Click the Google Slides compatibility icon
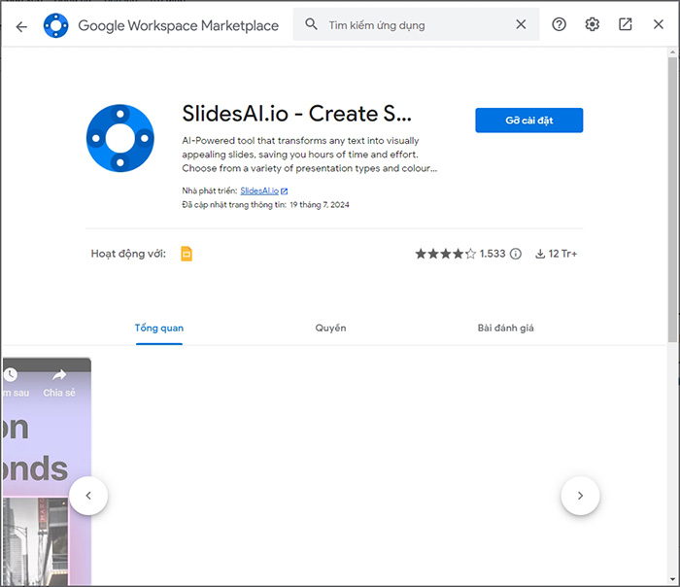 point(187,254)
